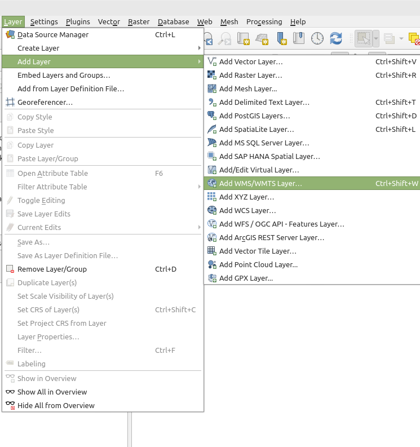
Task: Select Remove Layer/Group menu entry
Action: pos(52,269)
